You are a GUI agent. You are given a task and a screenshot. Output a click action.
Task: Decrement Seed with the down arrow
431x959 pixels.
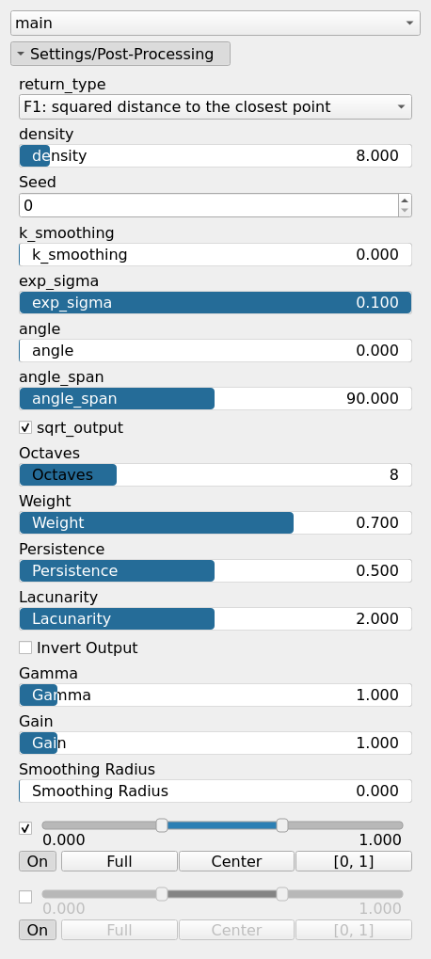coord(404,211)
